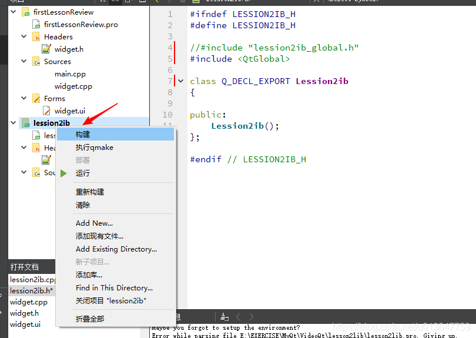This screenshot has height=338, width=476.
Task: Choose 折叠全部 in the context menu
Action: [x=115, y=319]
